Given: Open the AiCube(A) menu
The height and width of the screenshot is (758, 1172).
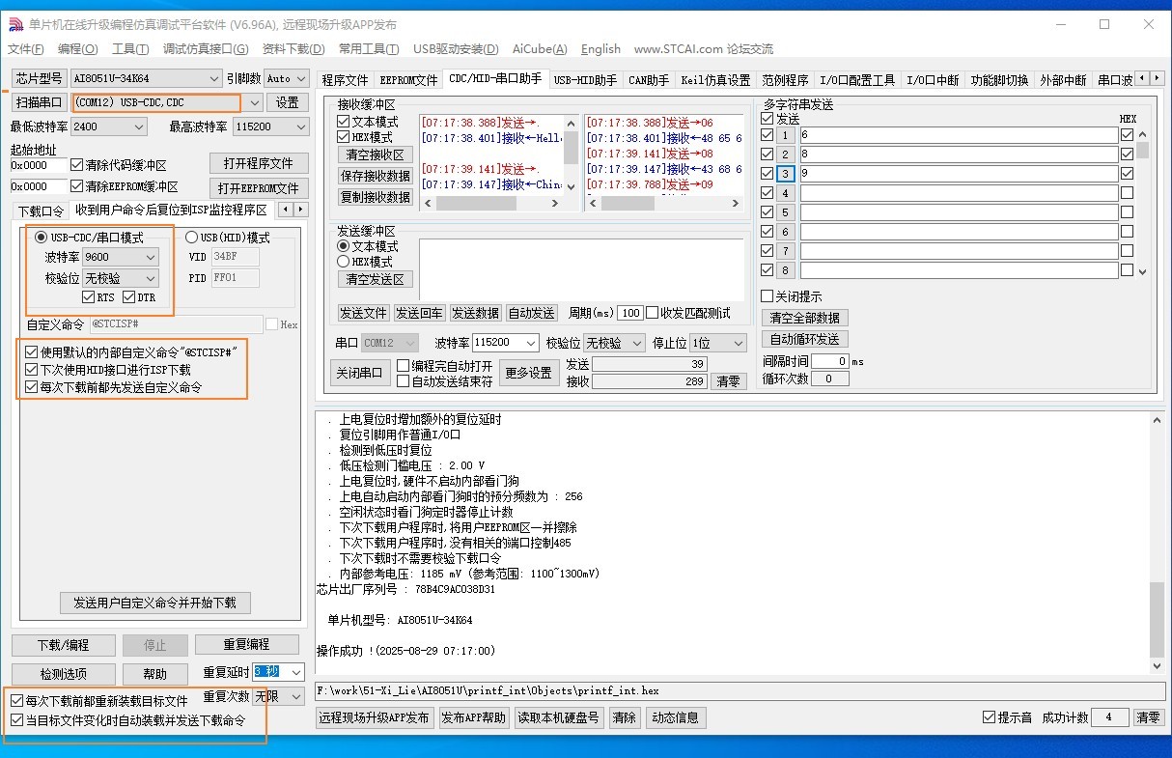Looking at the screenshot, I should (540, 49).
